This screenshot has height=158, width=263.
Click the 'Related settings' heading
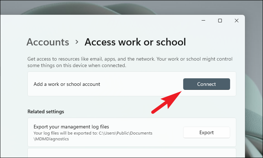tap(46, 111)
